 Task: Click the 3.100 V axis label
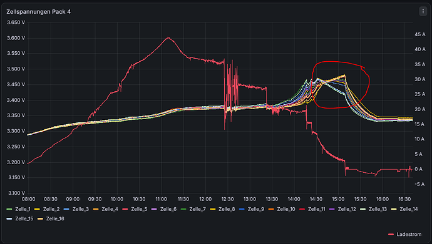click(x=16, y=193)
